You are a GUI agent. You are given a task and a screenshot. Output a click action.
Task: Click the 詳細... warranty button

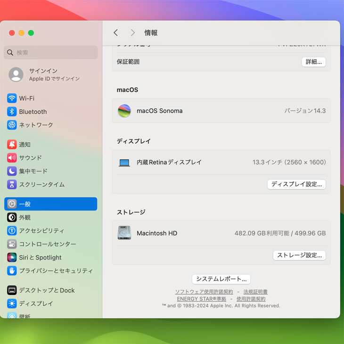tap(313, 62)
